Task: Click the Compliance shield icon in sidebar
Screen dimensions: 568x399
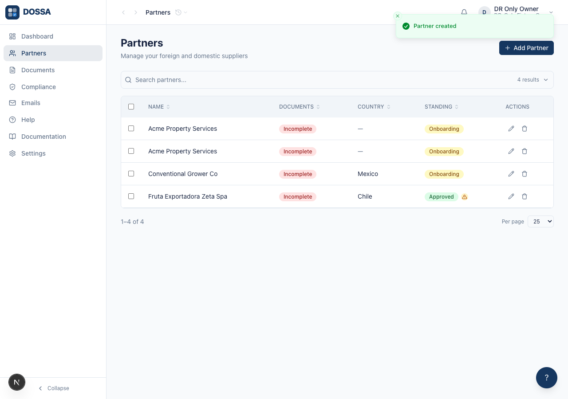Action: click(x=12, y=87)
